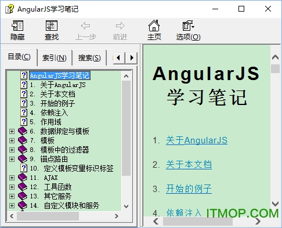Image resolution: width=282 pixels, height=228 pixels.
Task: Click purple book icon for 11. AJAX
Action: [x=23, y=178]
